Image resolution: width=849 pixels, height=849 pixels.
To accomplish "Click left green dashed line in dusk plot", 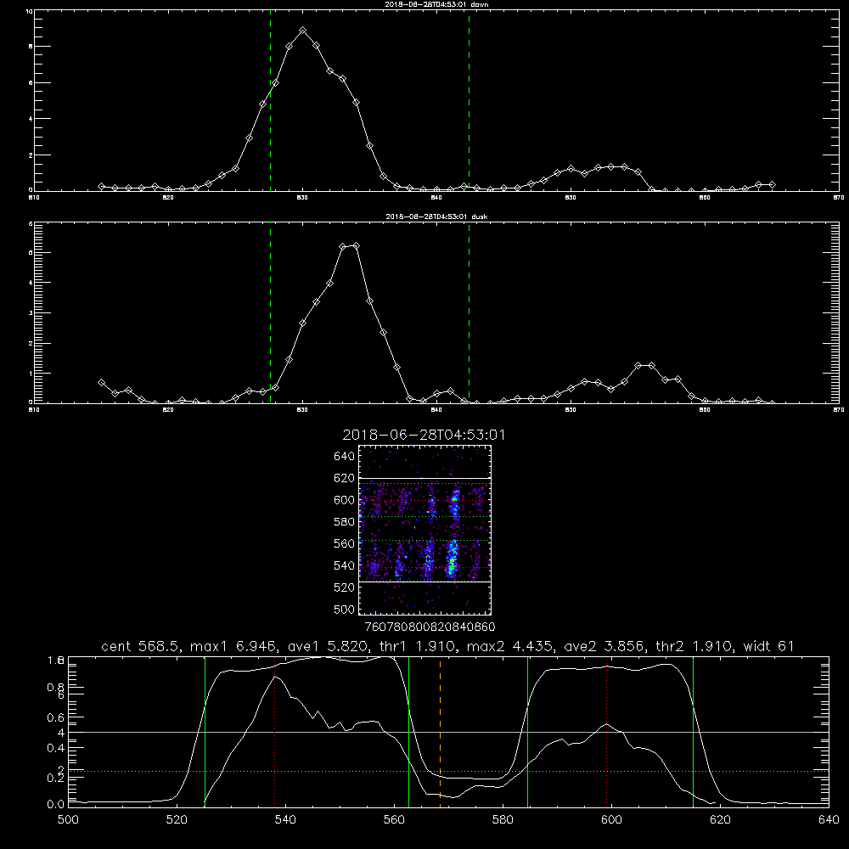I will tap(270, 312).
